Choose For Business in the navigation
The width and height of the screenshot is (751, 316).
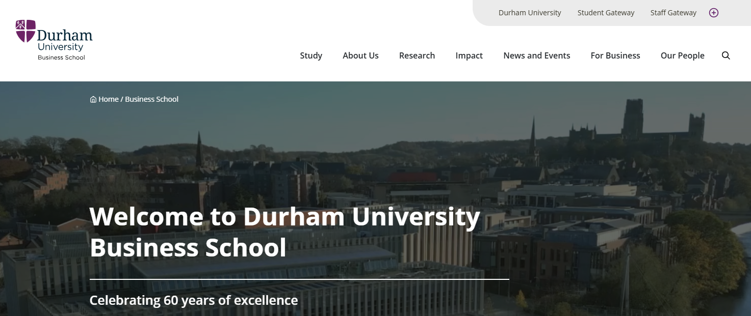pos(615,55)
